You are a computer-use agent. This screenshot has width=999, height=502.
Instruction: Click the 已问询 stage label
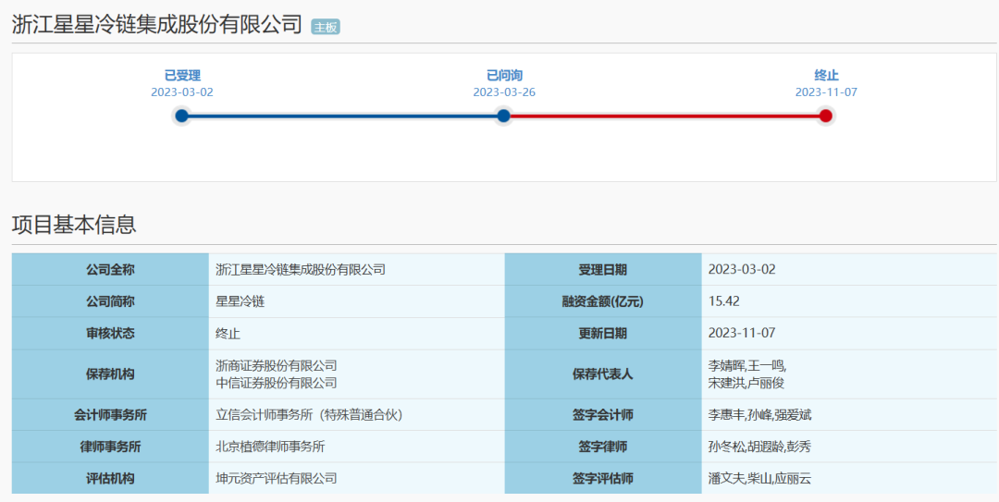tap(504, 76)
